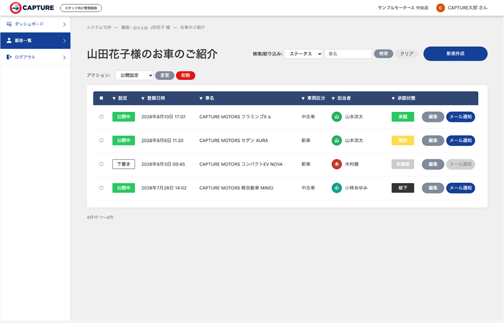Click date 2026年8月10日 17:07
Image resolution: width=504 pixels, height=323 pixels.
point(164,117)
